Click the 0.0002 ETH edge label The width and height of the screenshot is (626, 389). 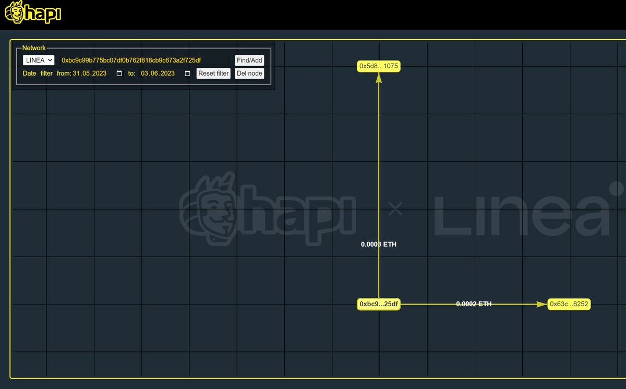(x=474, y=304)
